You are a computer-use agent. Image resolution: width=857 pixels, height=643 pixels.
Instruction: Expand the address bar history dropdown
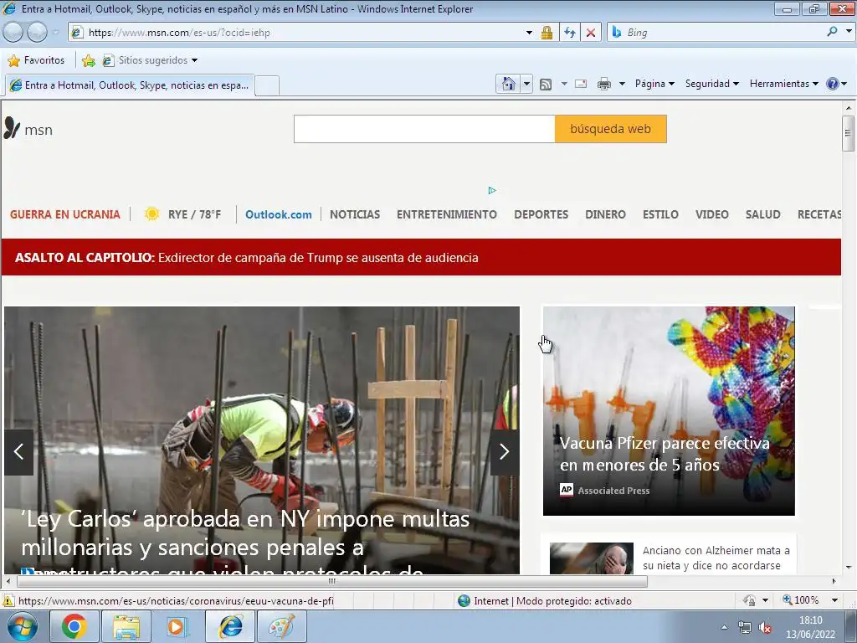[x=529, y=33]
